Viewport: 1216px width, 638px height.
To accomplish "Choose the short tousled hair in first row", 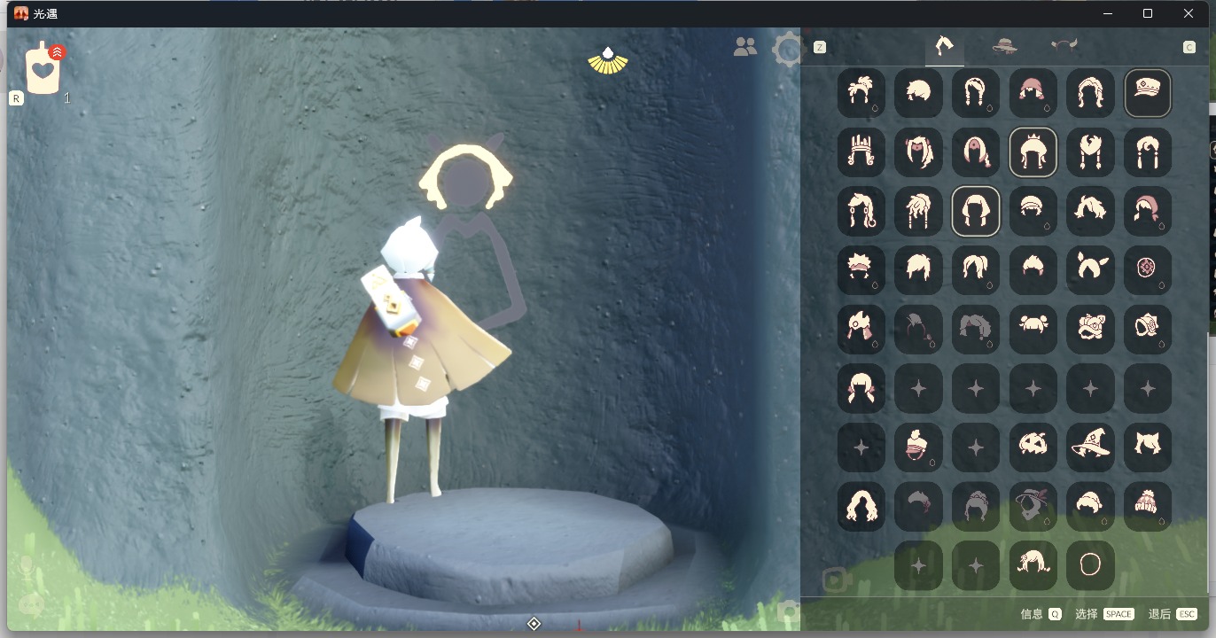I will pyautogui.click(x=918, y=93).
